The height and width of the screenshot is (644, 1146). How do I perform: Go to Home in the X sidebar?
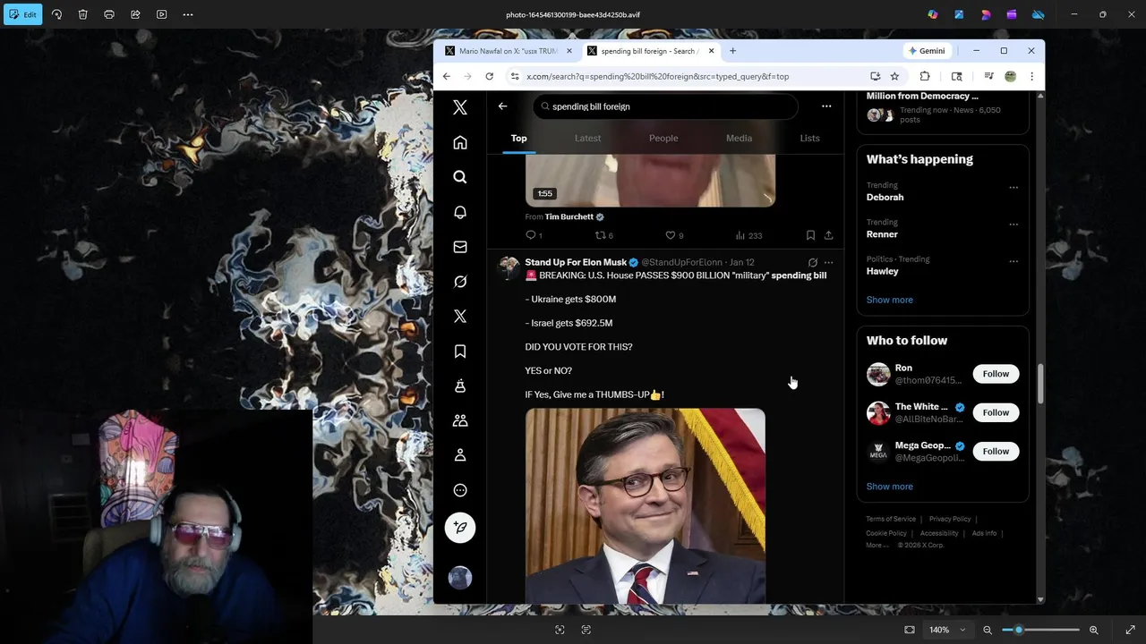[x=460, y=142]
